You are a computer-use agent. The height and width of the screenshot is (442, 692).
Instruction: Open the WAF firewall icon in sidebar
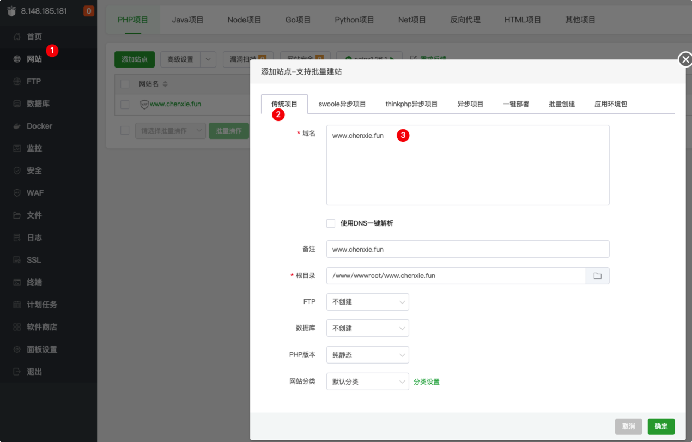(17, 193)
